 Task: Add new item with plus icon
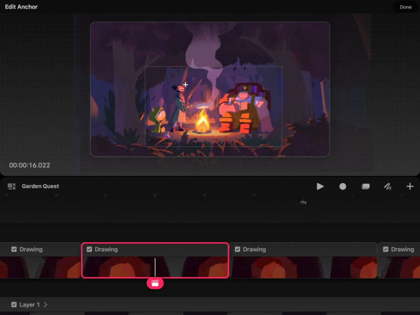coord(409,186)
